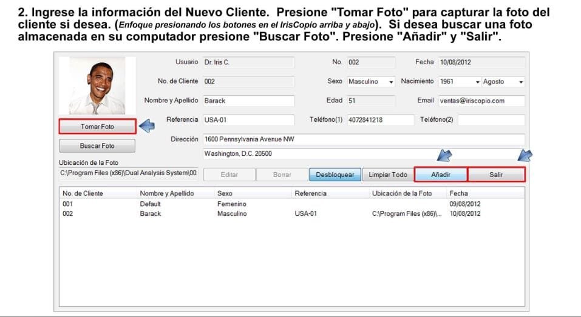Click the empty Teléfono(2) field
This screenshot has width=581, height=317.
click(491, 120)
